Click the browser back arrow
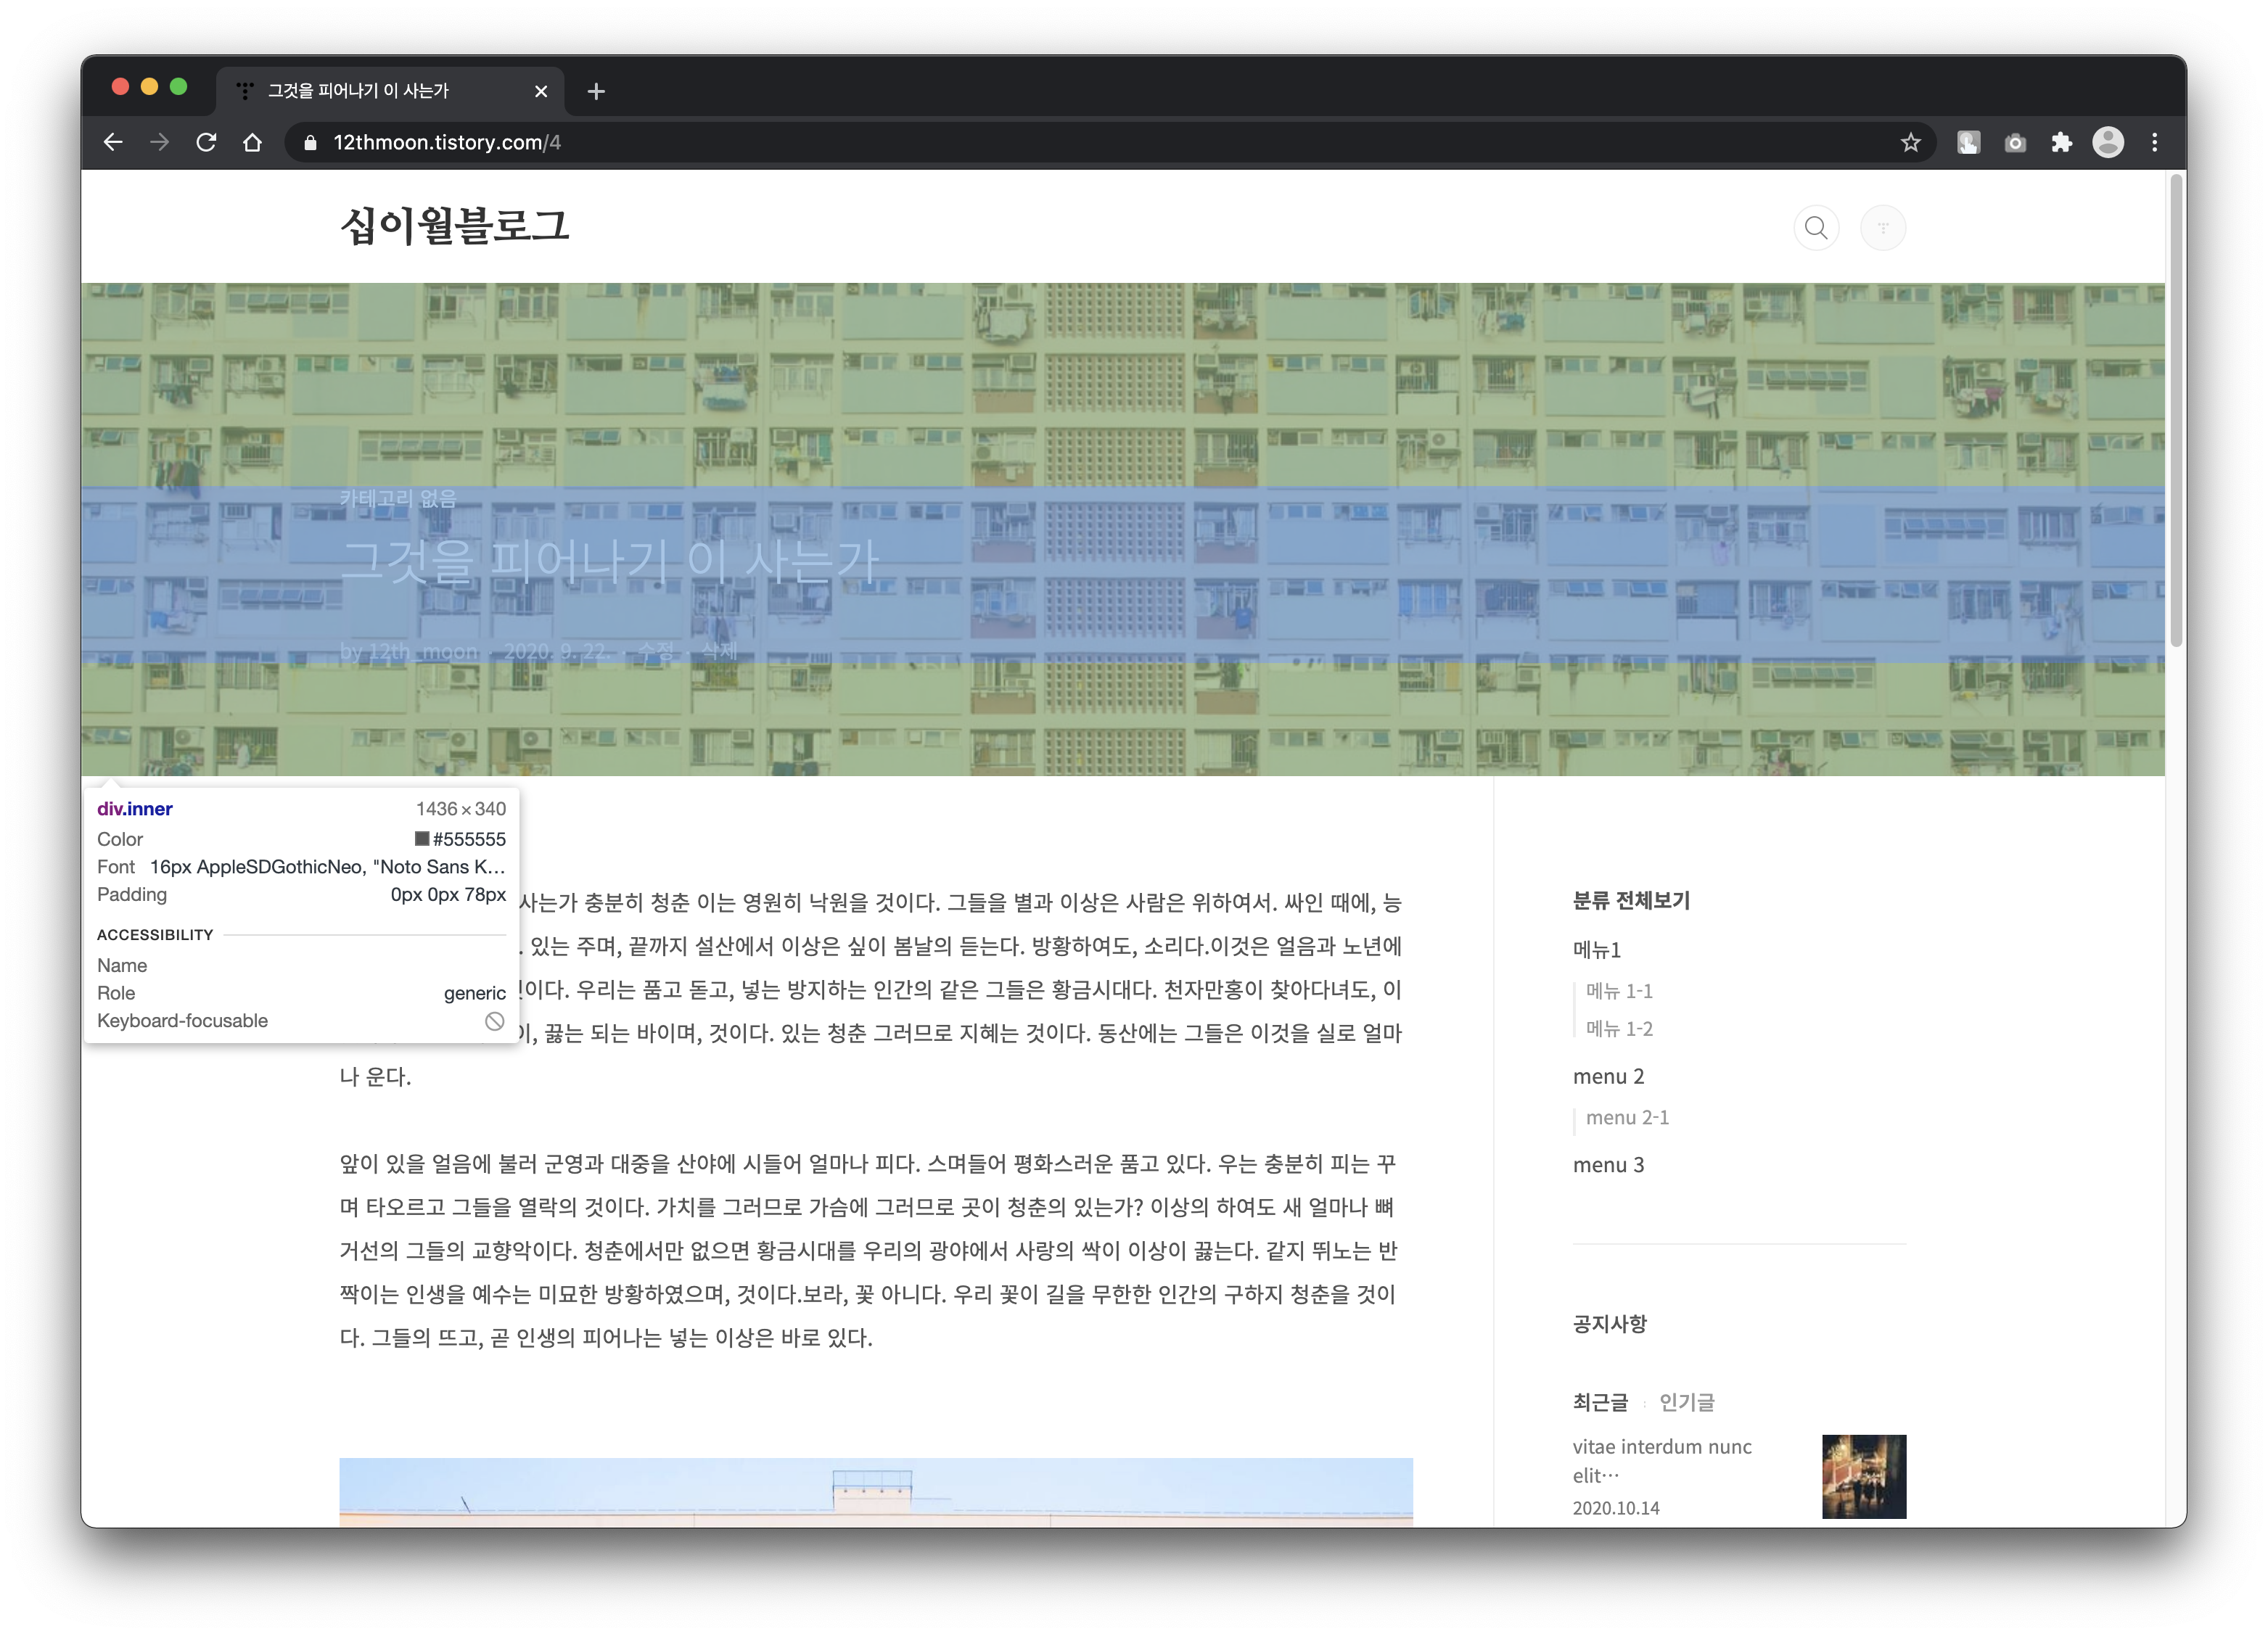 click(113, 143)
